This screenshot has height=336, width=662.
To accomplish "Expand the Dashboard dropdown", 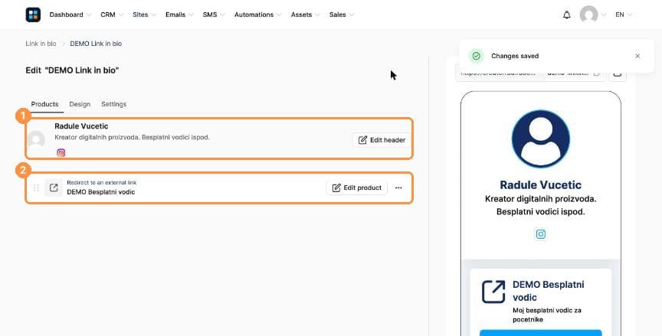I will (x=70, y=15).
